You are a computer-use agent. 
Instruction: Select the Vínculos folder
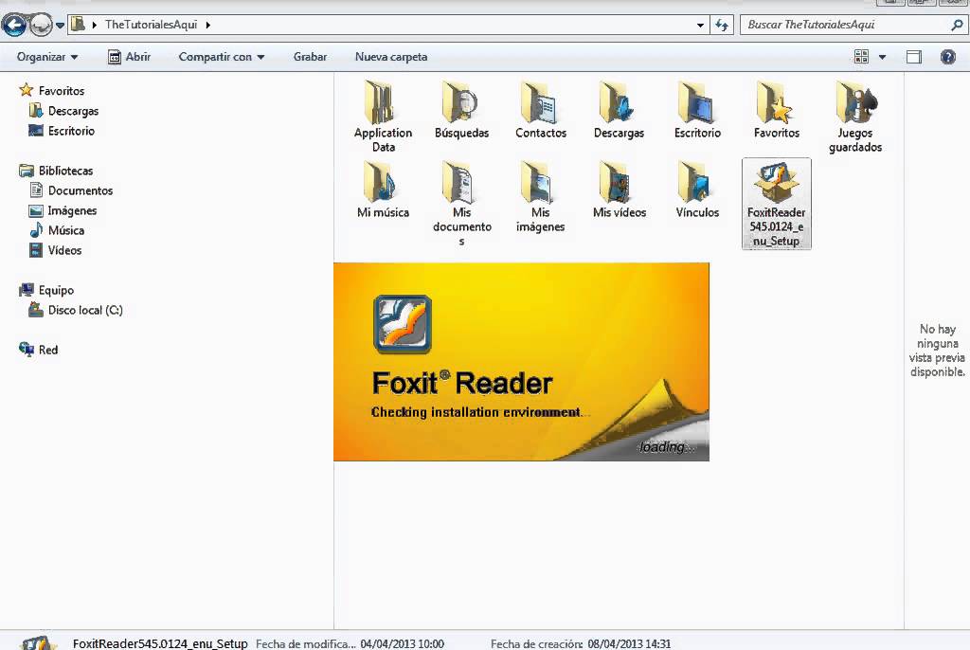tap(697, 190)
